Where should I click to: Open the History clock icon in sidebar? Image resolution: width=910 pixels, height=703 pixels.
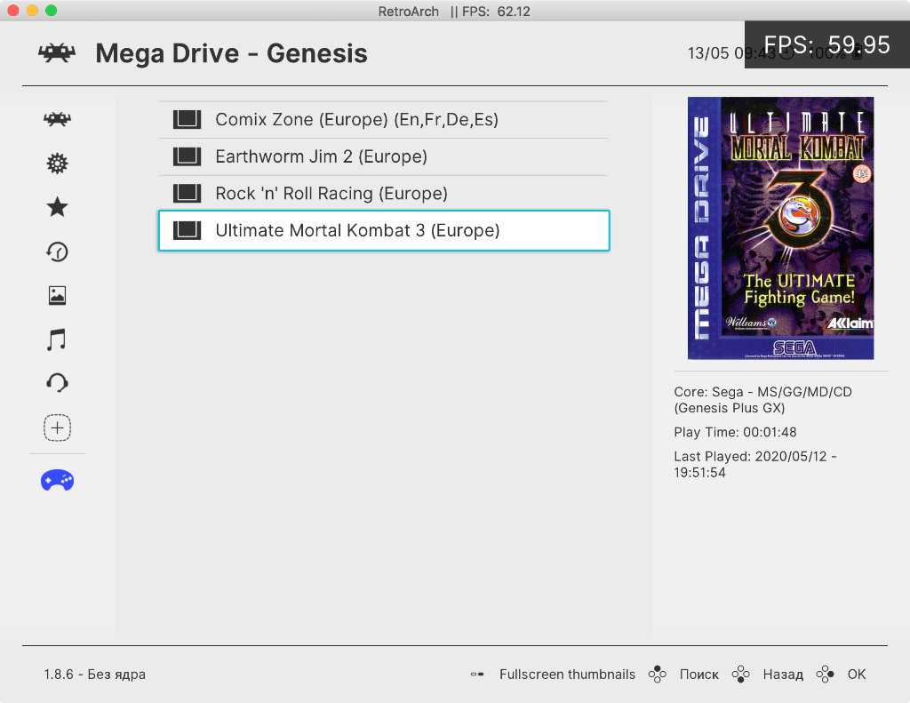click(57, 252)
